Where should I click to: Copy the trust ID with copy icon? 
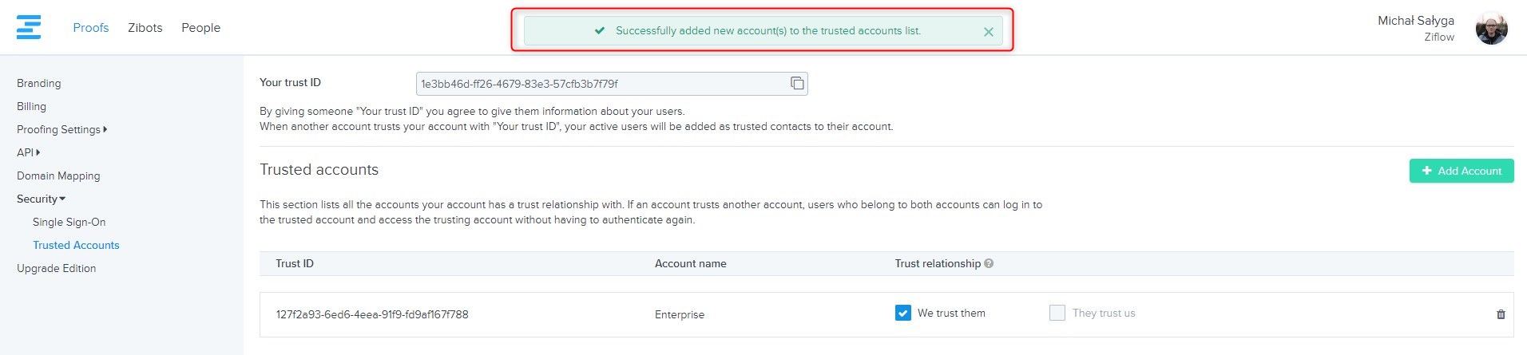(797, 84)
